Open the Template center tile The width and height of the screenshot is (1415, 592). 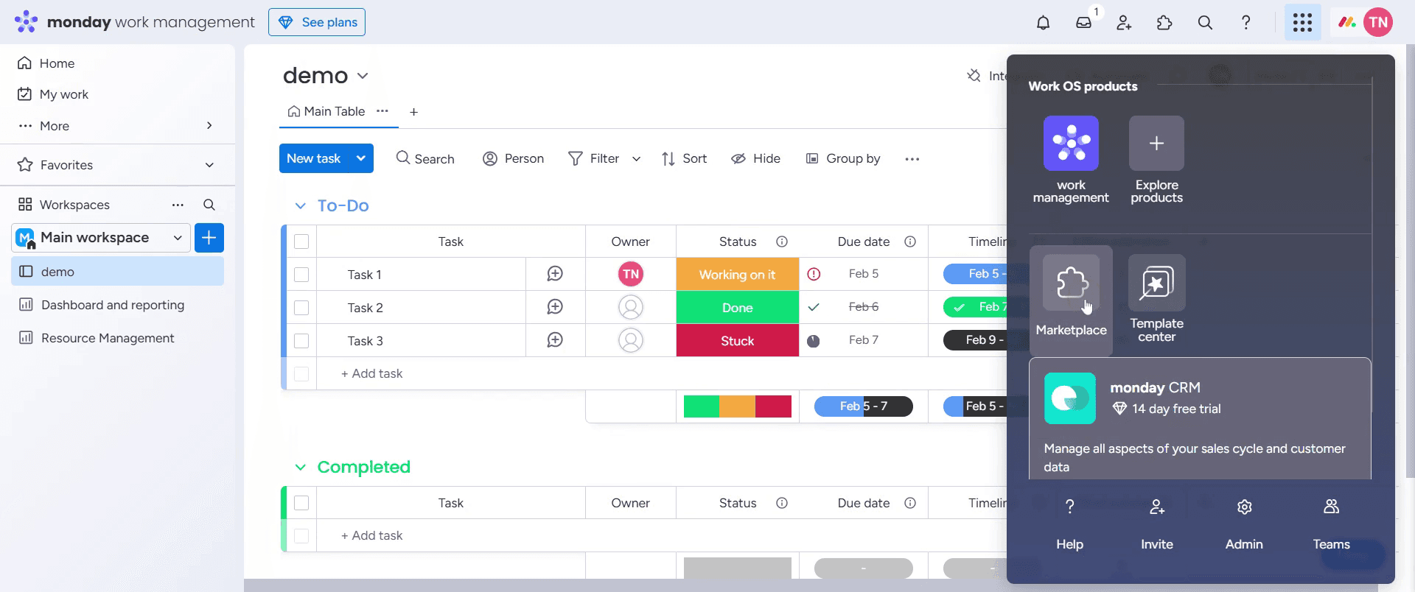(1156, 298)
